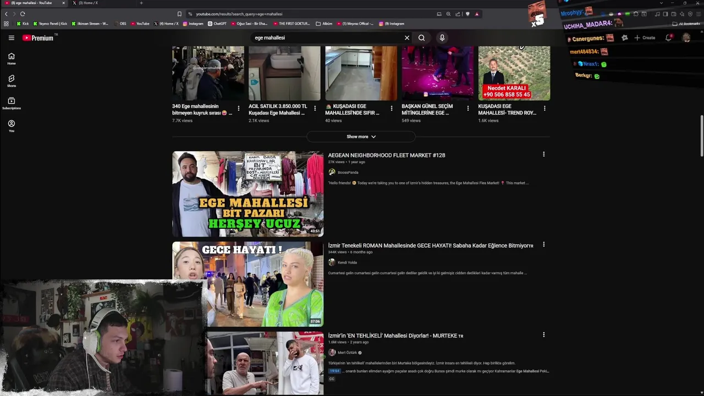Open the You section in sidebar
This screenshot has height=396, width=704.
[12, 126]
